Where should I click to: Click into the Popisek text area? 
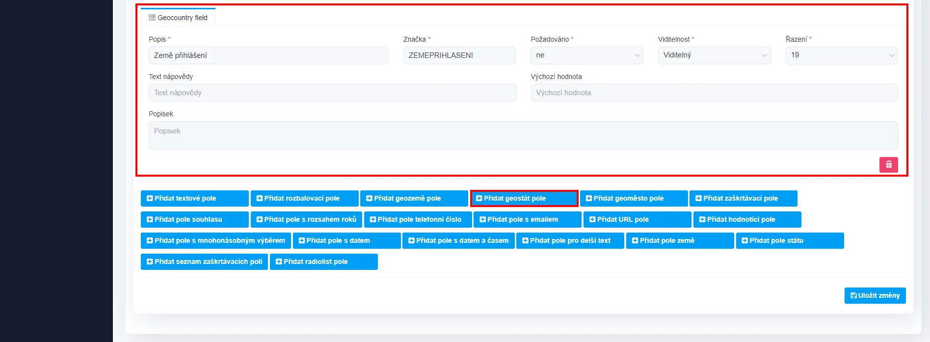tap(523, 135)
